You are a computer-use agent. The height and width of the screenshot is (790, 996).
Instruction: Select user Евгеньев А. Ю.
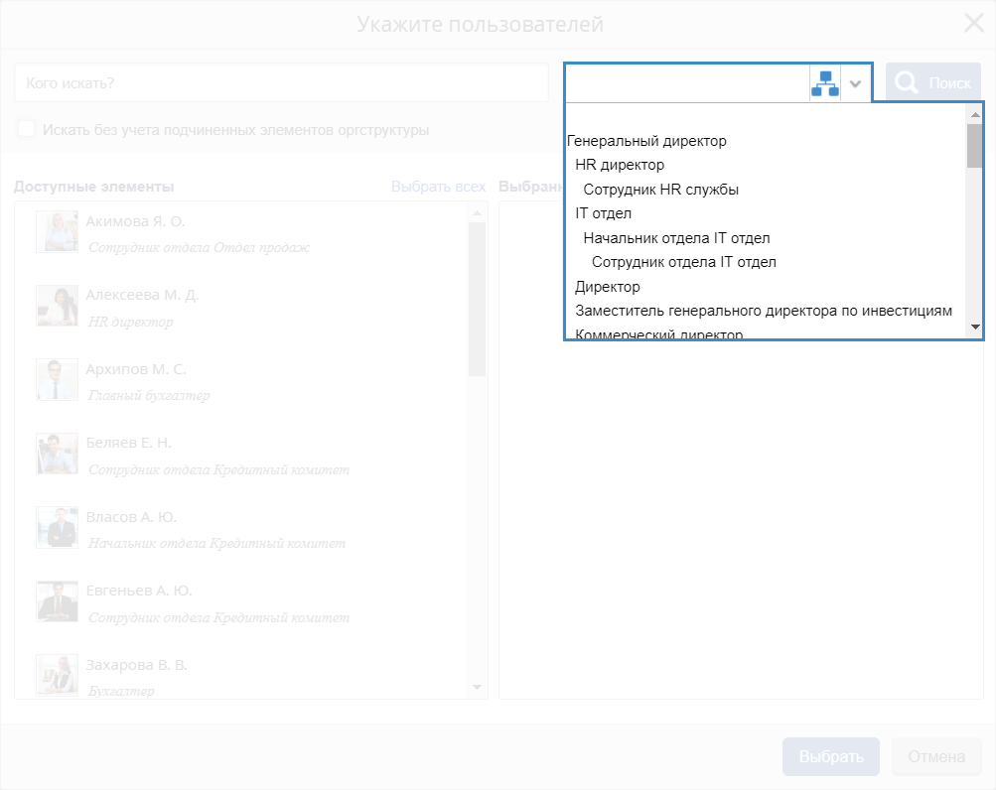[138, 591]
